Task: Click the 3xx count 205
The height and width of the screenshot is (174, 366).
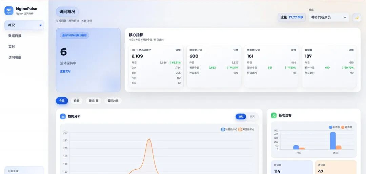Action: tap(178, 73)
